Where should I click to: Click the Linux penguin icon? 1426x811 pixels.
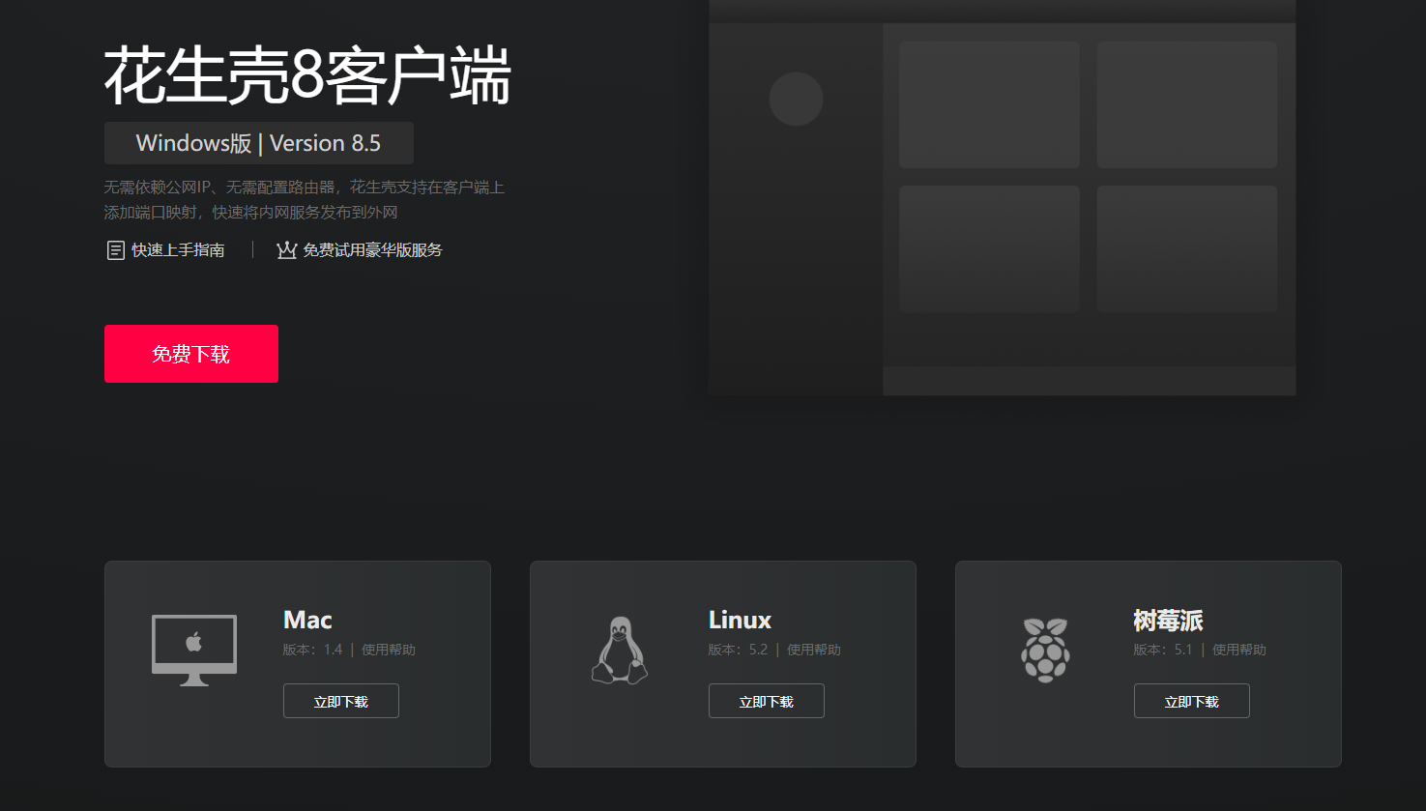pos(620,651)
